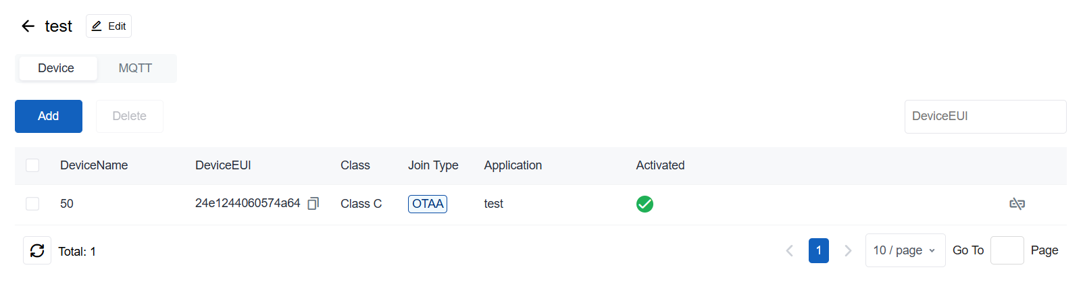
Task: Click the Go To page number box
Action: click(x=1007, y=250)
